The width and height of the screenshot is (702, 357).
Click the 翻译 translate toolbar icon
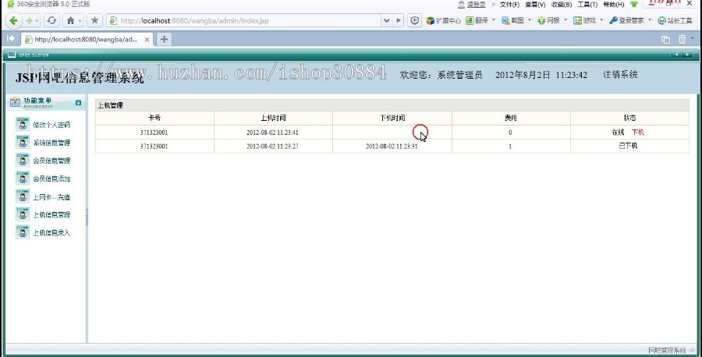[x=477, y=20]
